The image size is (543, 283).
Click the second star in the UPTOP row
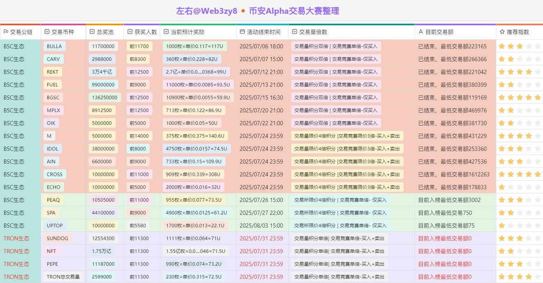pyautogui.click(x=510, y=226)
